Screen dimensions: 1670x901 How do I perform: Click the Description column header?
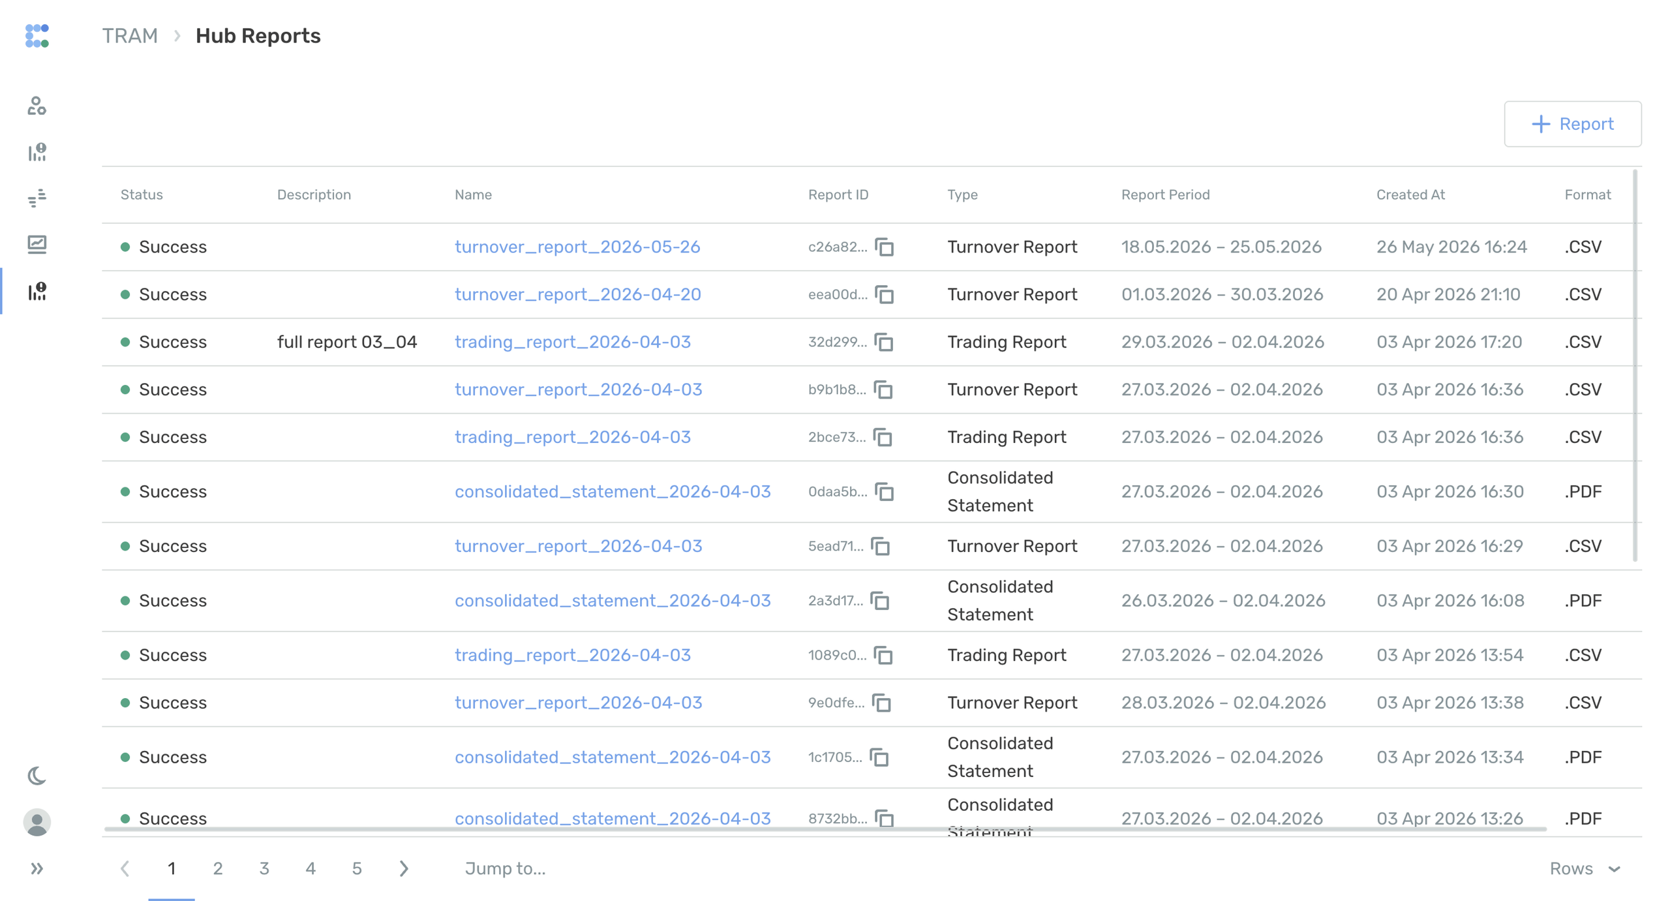click(314, 194)
